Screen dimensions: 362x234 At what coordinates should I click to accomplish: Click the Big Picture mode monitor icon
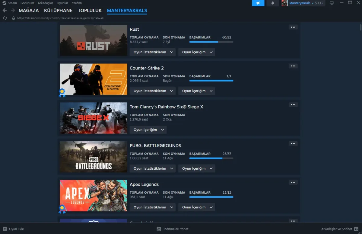tap(332, 3)
